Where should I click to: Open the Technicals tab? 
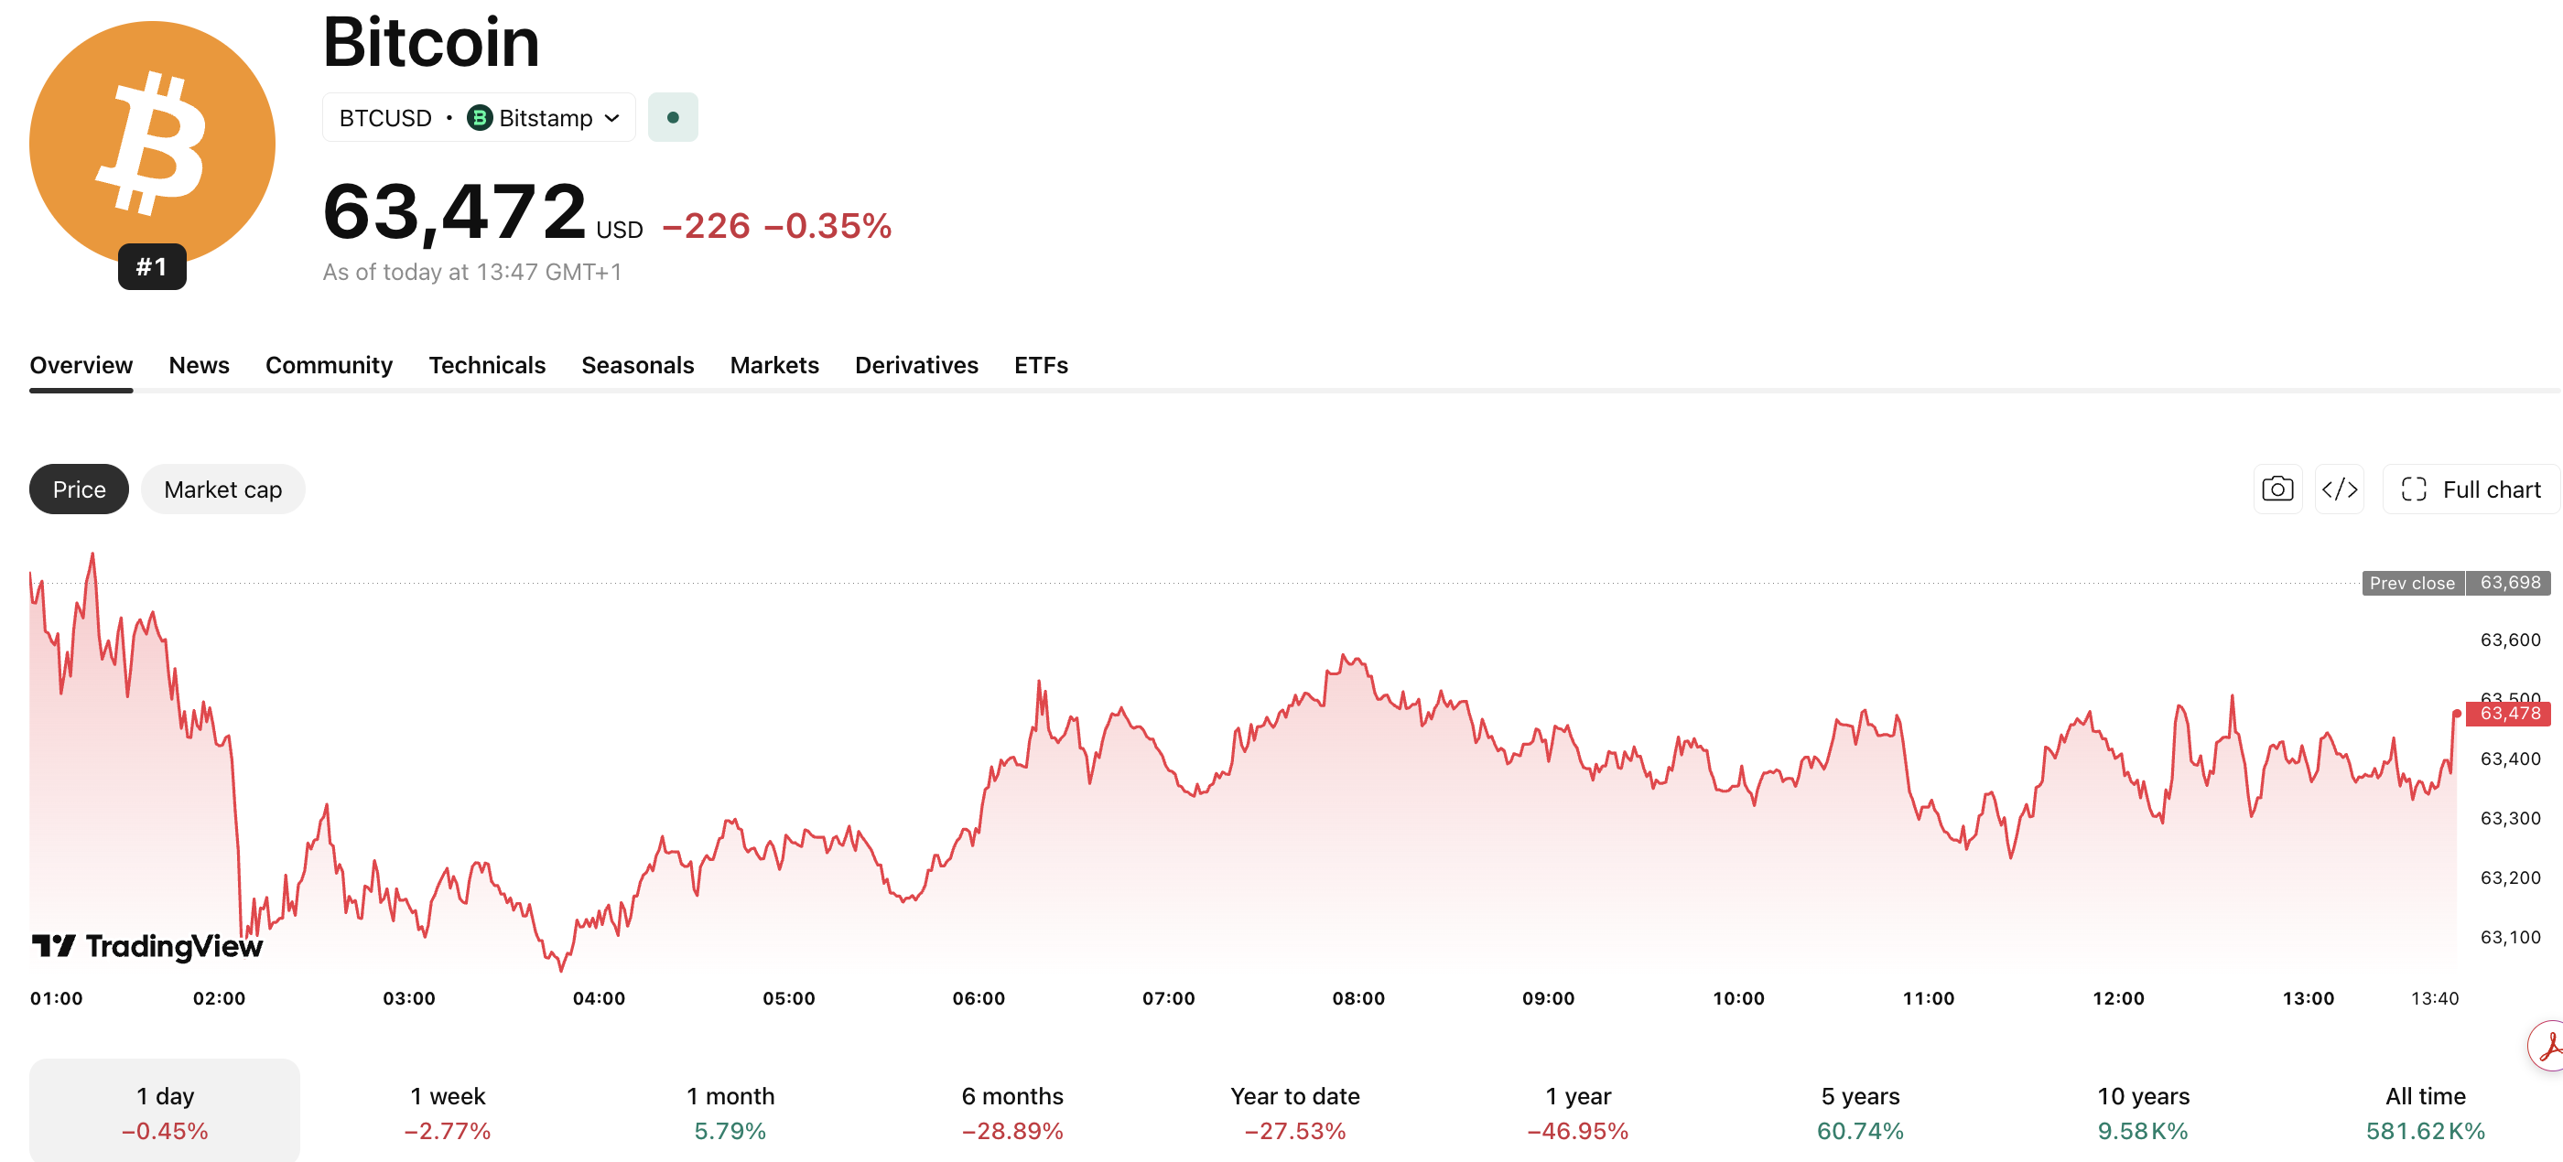[x=488, y=365]
